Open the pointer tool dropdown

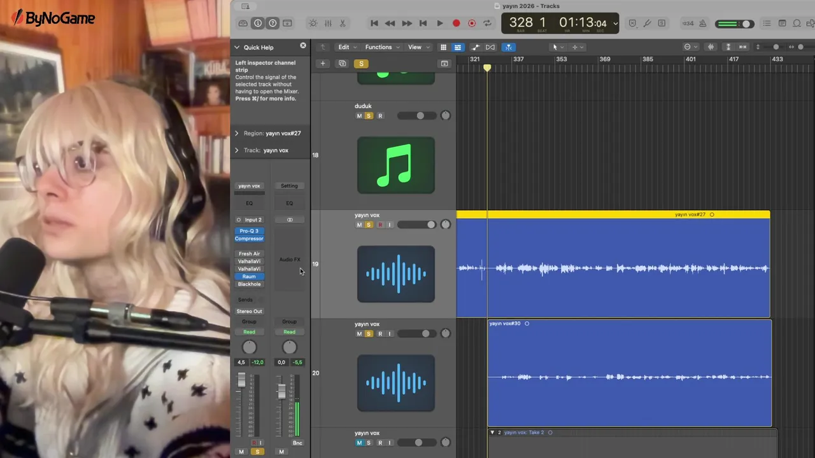(557, 47)
